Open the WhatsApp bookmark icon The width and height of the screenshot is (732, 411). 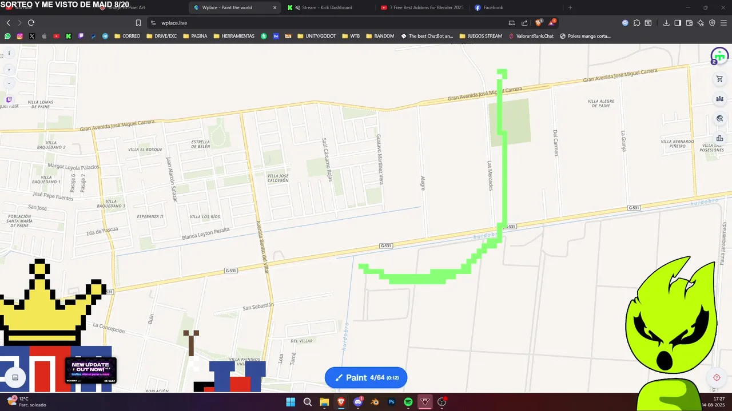pyautogui.click(x=7, y=36)
